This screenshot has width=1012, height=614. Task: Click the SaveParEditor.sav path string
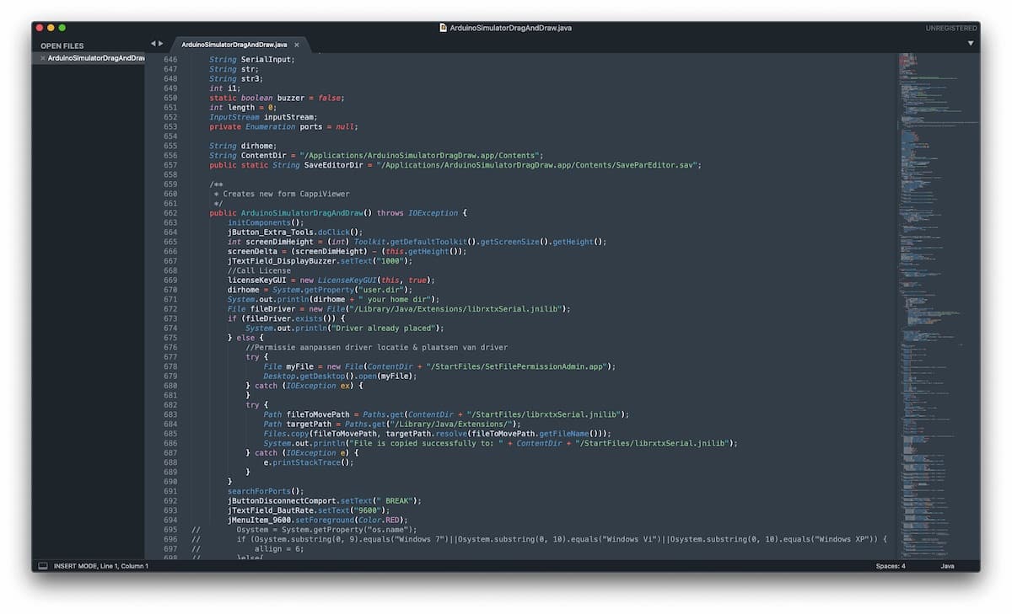539,165
